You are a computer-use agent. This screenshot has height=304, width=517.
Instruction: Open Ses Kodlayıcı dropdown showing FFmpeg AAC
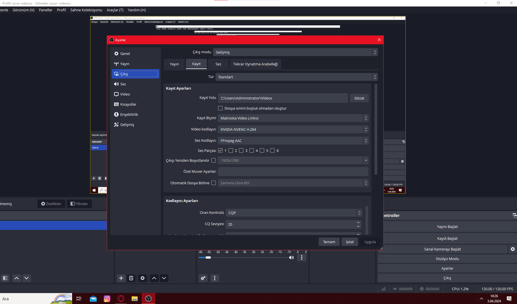click(293, 141)
